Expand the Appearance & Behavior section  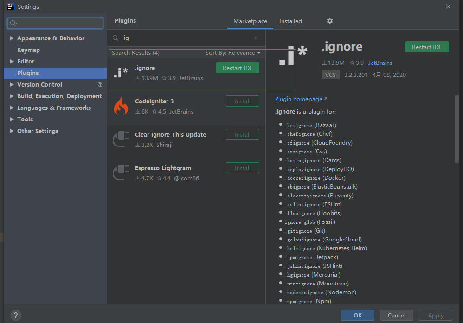click(12, 38)
